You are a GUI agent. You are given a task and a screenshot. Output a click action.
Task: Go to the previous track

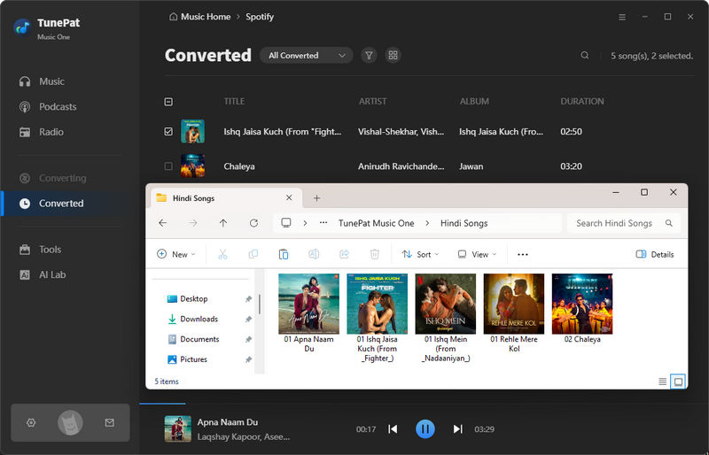tap(393, 429)
